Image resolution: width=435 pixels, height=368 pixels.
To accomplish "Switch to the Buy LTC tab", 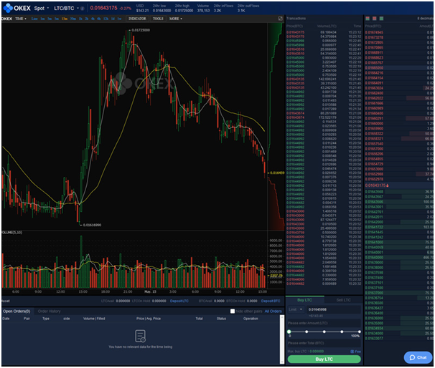I will tap(304, 300).
